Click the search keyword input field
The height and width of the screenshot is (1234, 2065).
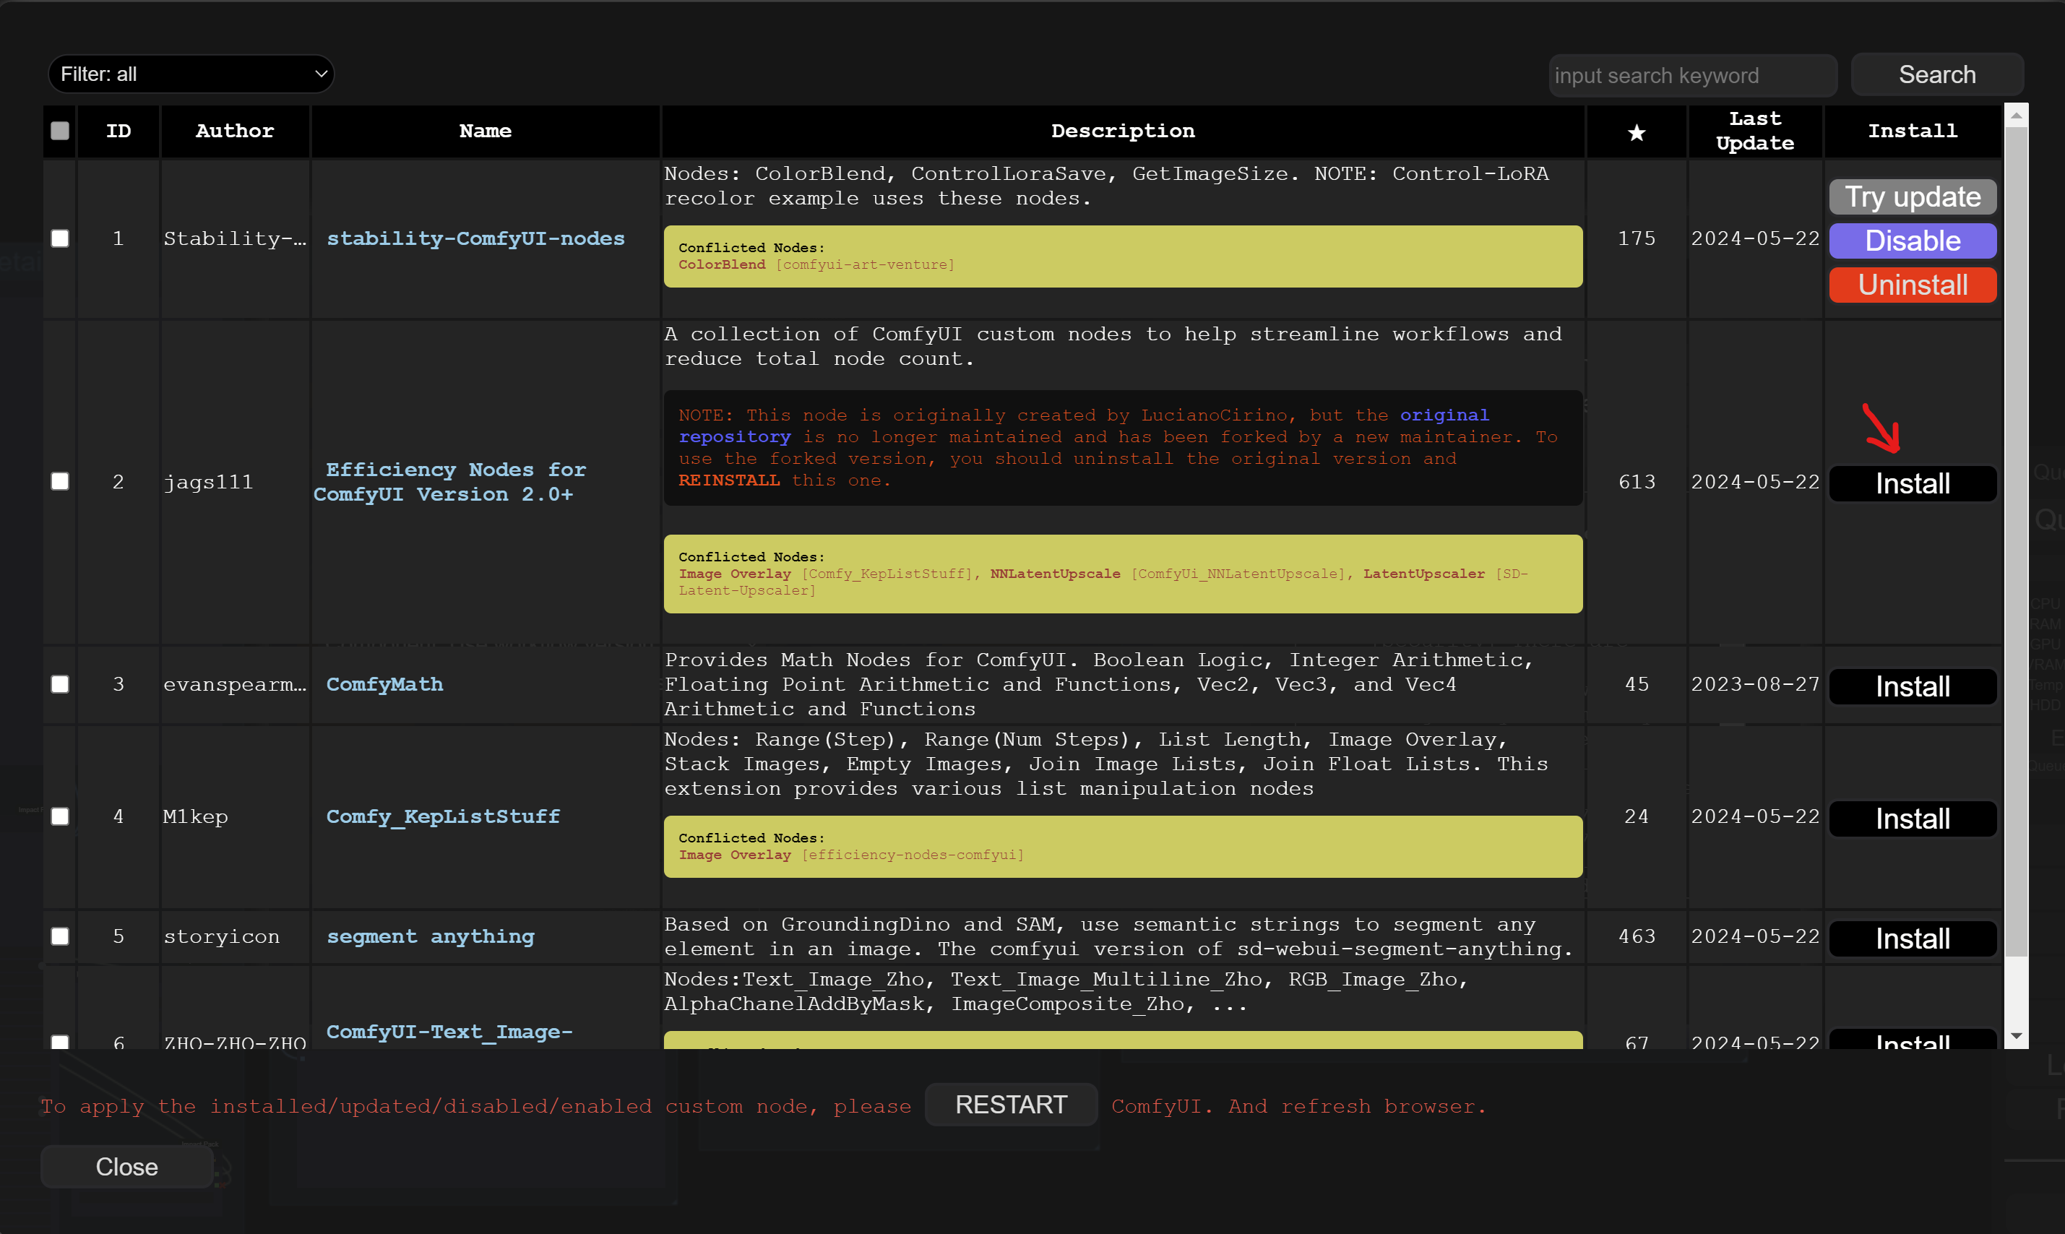pos(1691,76)
